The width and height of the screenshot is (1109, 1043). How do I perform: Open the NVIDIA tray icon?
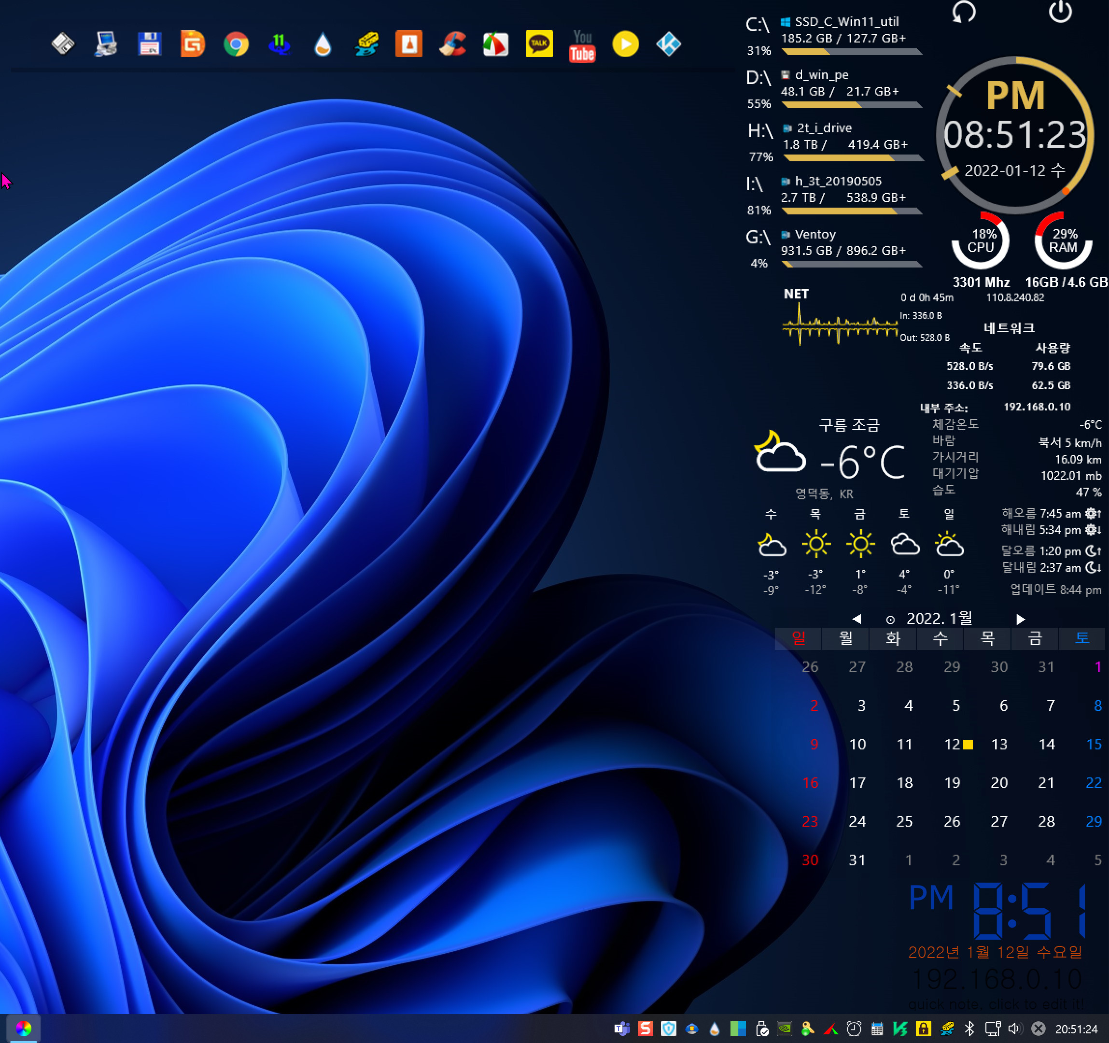785,1029
